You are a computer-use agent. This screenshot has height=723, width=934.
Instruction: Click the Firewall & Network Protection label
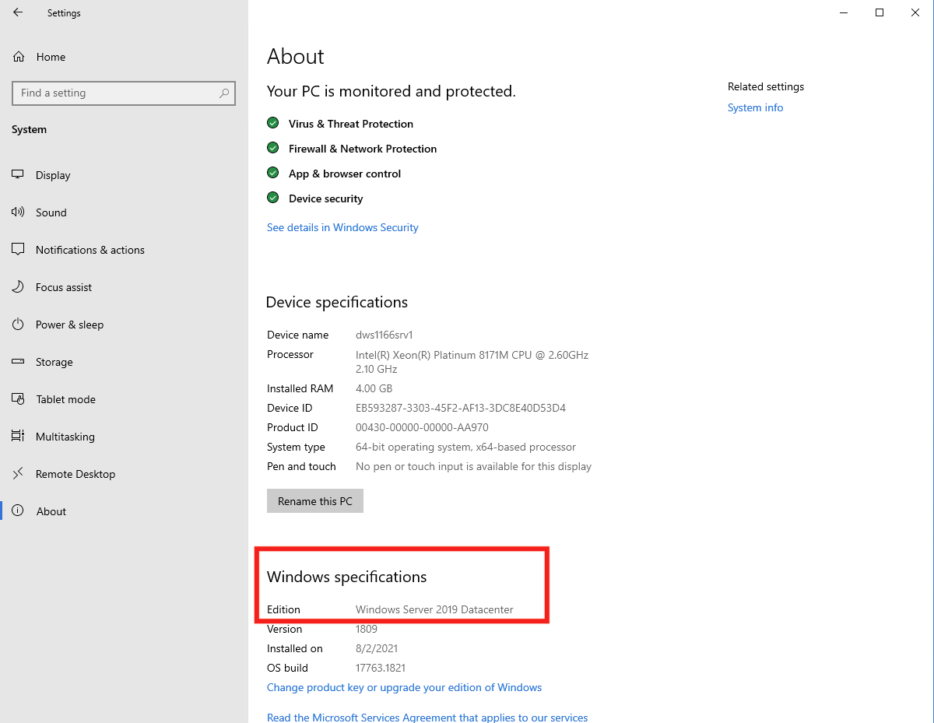[363, 149]
